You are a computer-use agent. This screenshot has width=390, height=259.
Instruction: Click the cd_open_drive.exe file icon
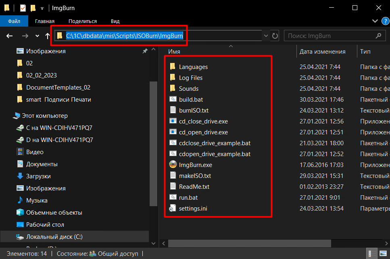click(173, 132)
